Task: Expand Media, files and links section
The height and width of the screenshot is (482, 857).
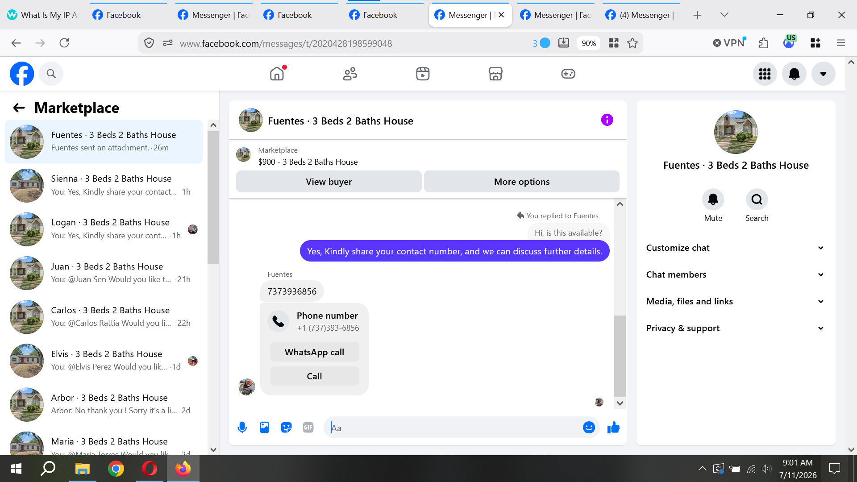Action: (736, 301)
